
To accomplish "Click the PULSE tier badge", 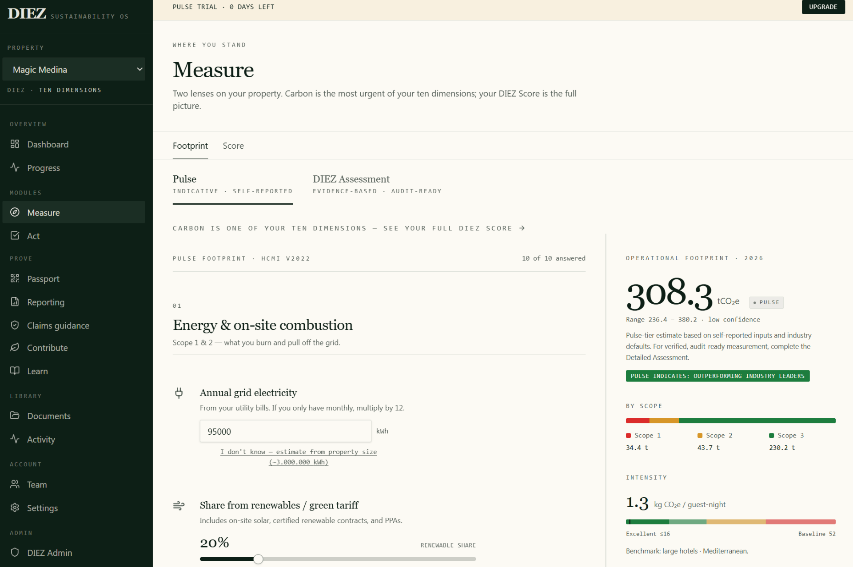I will point(766,302).
